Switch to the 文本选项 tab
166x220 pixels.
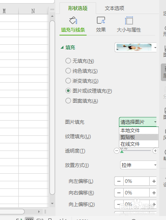click(115, 8)
